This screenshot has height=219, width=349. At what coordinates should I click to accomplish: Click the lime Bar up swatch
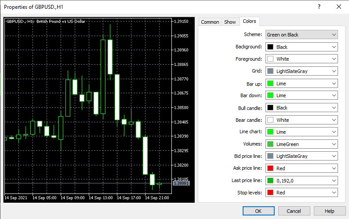(270, 84)
